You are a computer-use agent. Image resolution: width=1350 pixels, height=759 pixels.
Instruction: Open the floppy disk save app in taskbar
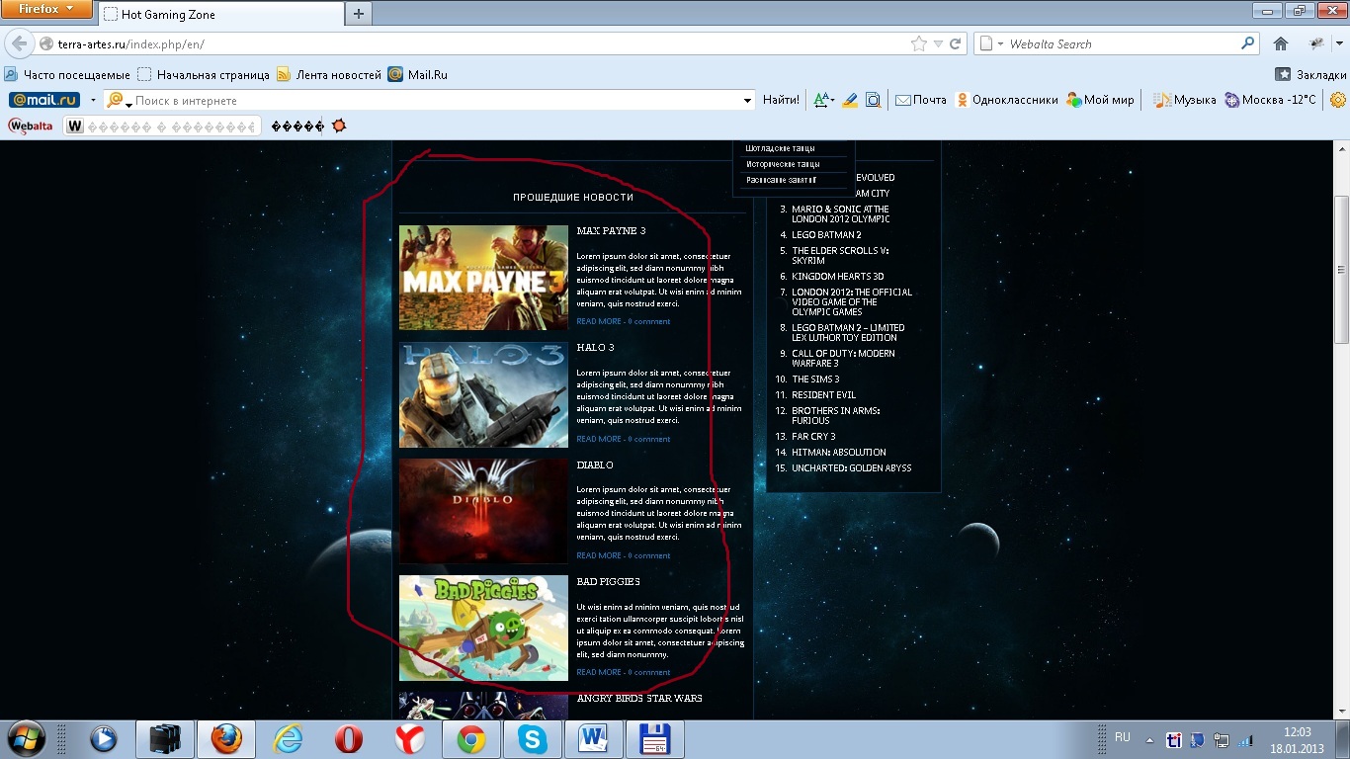[655, 739]
